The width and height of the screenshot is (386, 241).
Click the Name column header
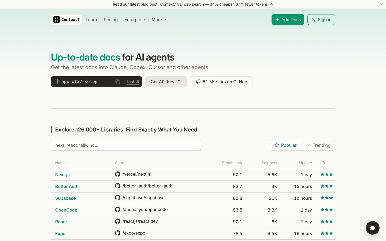tap(60, 163)
